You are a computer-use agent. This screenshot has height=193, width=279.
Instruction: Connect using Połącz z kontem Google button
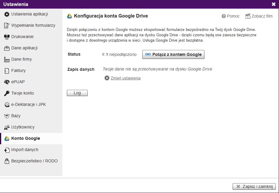(173, 54)
